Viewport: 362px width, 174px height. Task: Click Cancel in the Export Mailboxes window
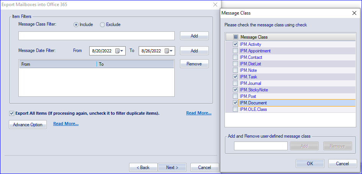(204, 167)
